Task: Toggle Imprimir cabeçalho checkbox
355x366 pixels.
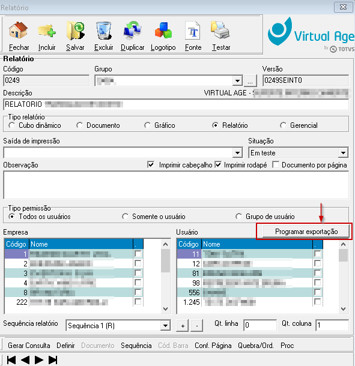Action: tap(151, 164)
